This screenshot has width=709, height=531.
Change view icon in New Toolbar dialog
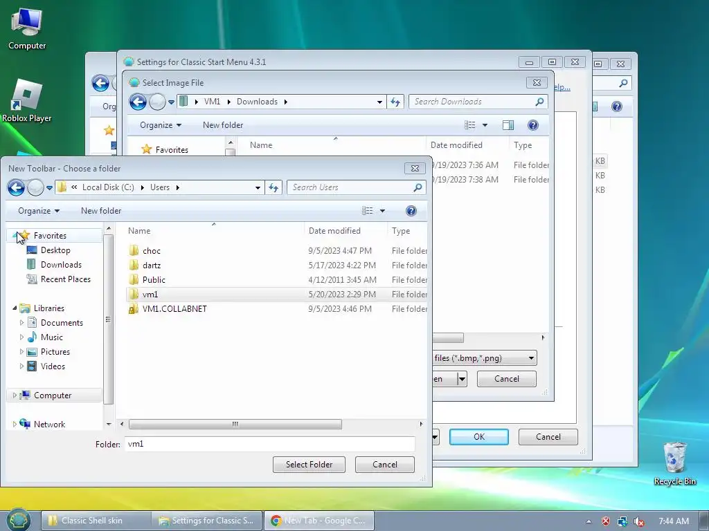(x=368, y=211)
